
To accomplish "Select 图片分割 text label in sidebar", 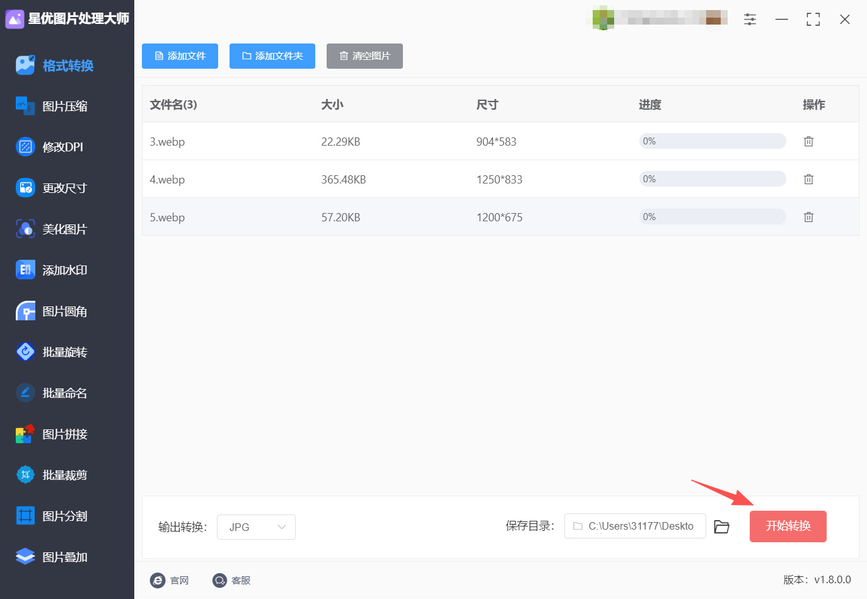I will (x=65, y=516).
